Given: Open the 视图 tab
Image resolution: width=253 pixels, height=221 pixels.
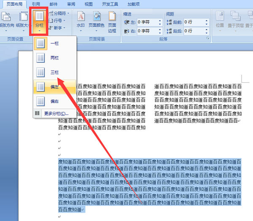Looking at the screenshot, I should point(89,4).
